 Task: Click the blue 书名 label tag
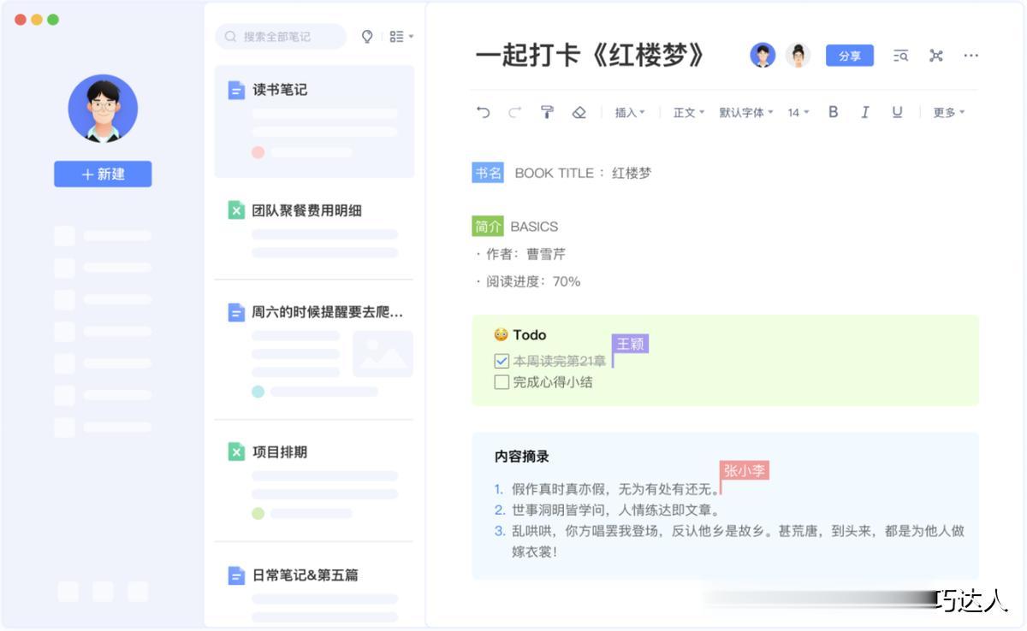tap(488, 173)
